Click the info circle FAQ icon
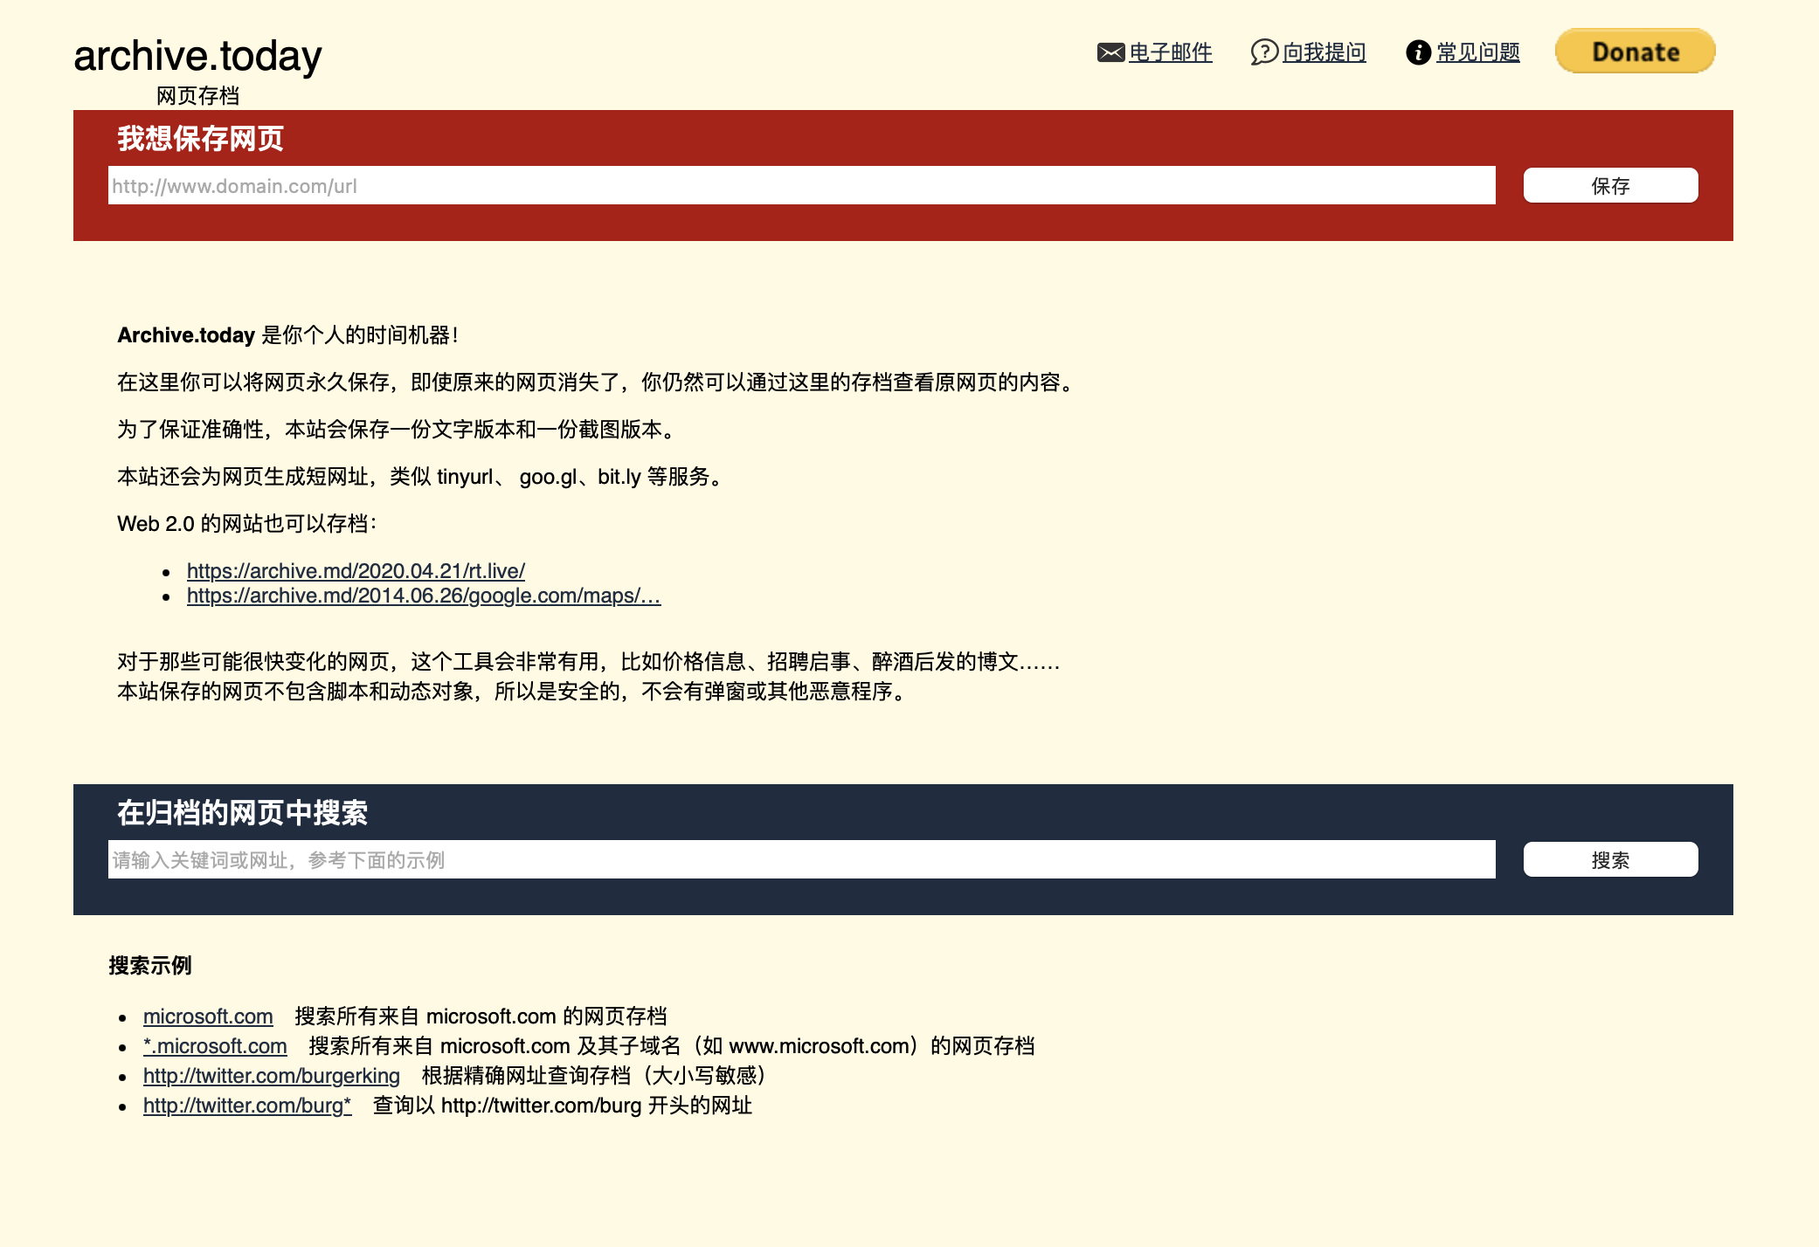Image resolution: width=1819 pixels, height=1247 pixels. point(1418,52)
